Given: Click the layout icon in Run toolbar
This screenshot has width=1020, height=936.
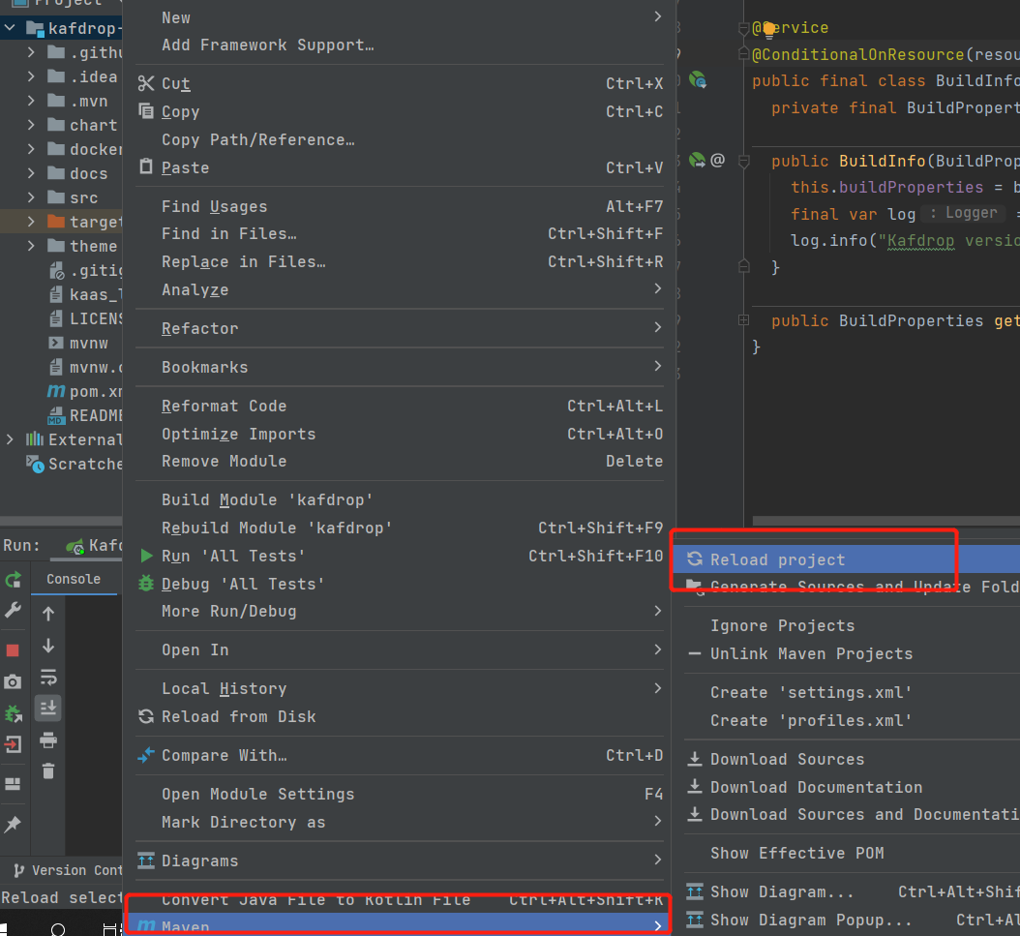Looking at the screenshot, I should coord(13,783).
